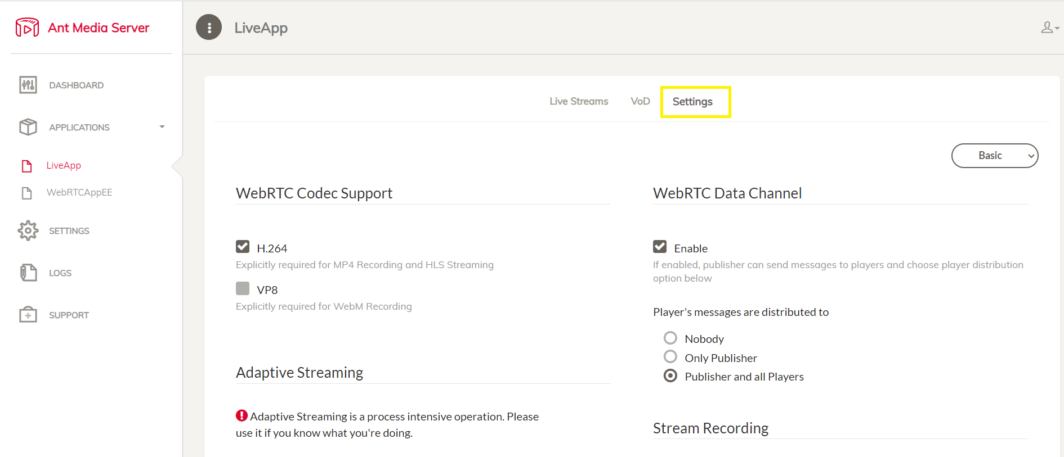This screenshot has height=457, width=1064.
Task: Open the Dashboard sliders icon
Action: click(x=28, y=85)
